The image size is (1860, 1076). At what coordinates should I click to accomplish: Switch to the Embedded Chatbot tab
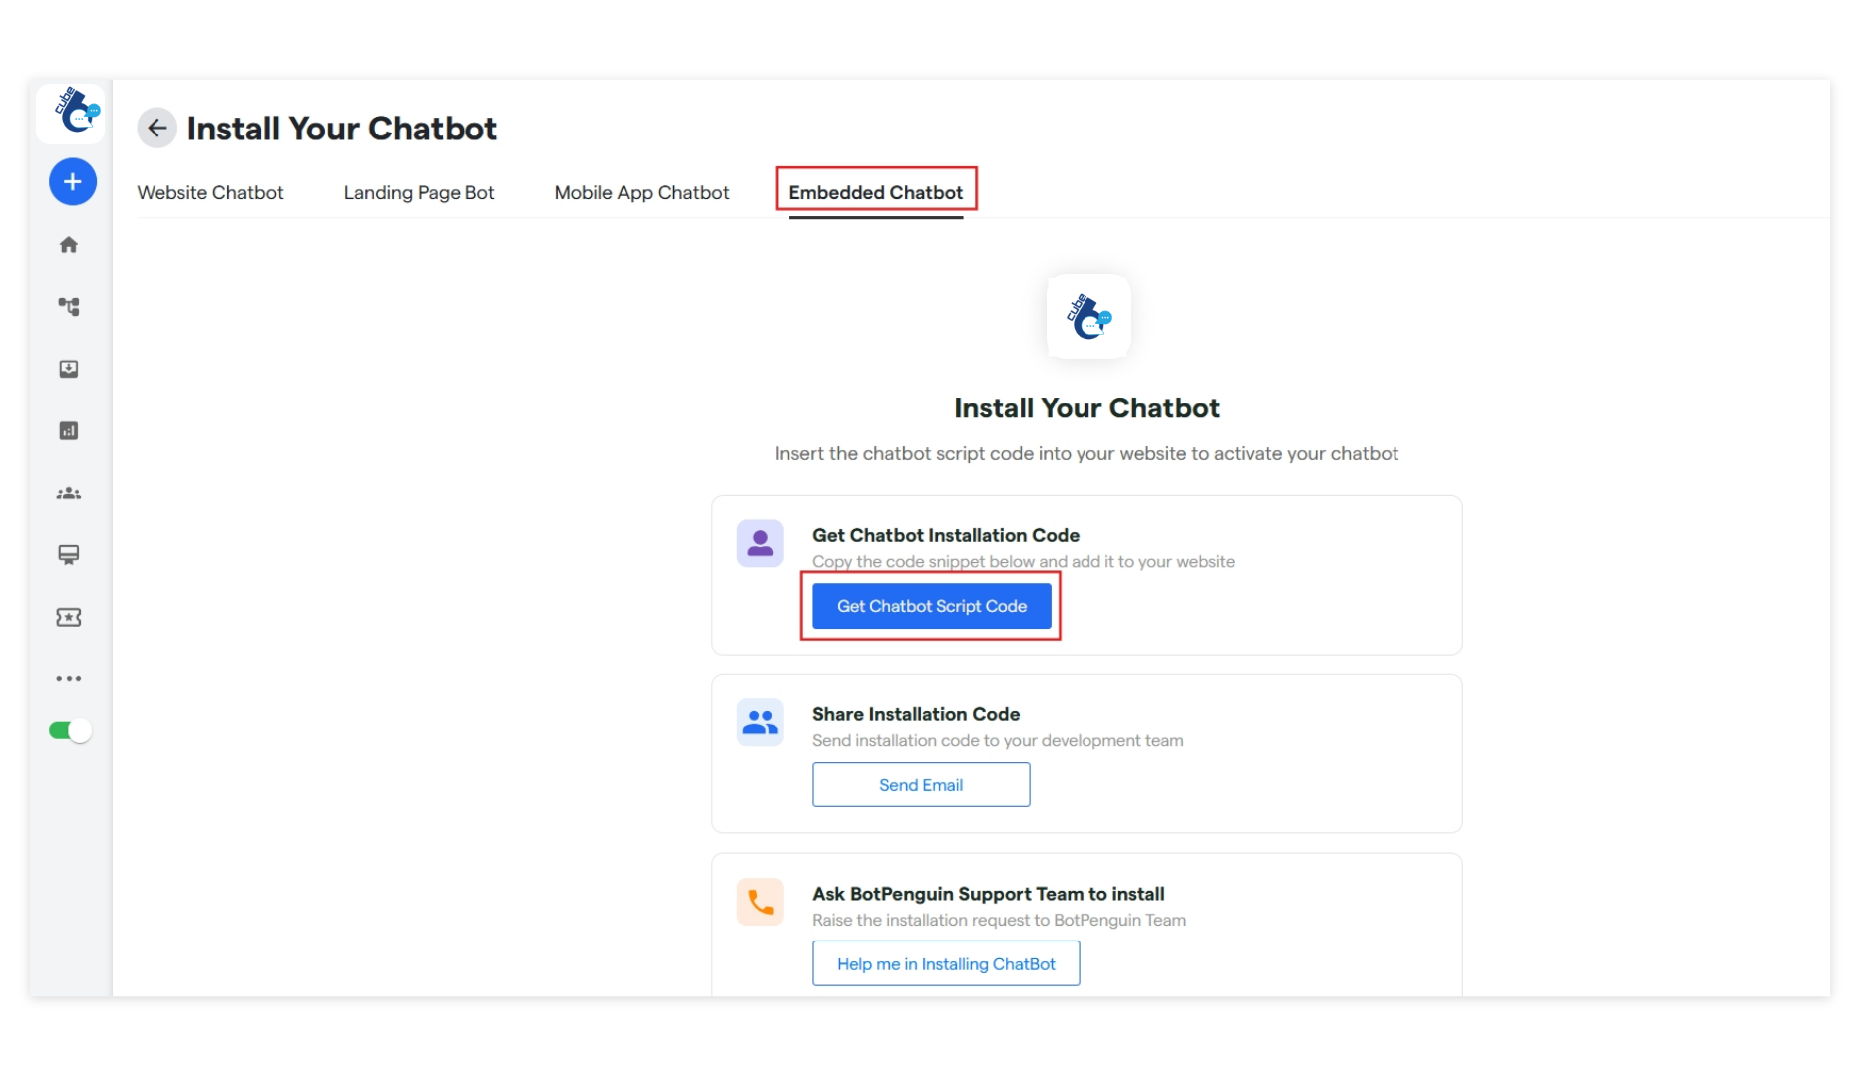[x=875, y=192]
